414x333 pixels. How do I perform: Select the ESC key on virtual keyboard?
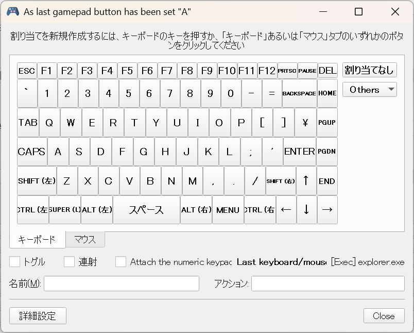(x=27, y=71)
